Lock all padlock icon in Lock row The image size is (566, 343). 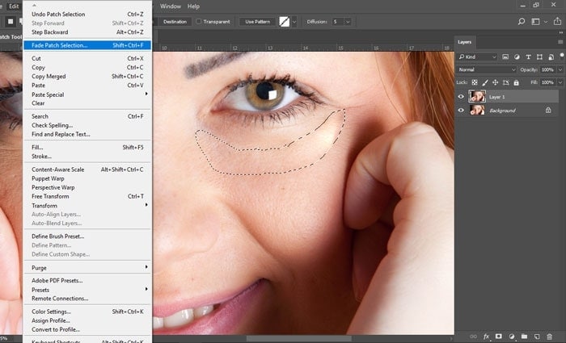tap(516, 82)
